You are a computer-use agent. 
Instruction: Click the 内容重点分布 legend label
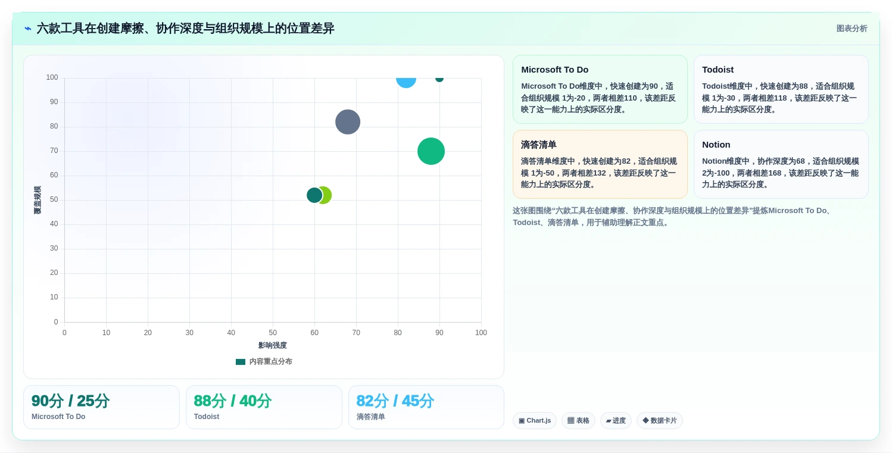click(270, 362)
